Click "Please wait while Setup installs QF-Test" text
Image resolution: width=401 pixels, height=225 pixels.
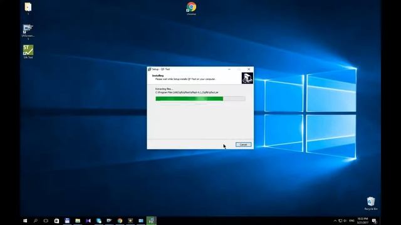185,79
